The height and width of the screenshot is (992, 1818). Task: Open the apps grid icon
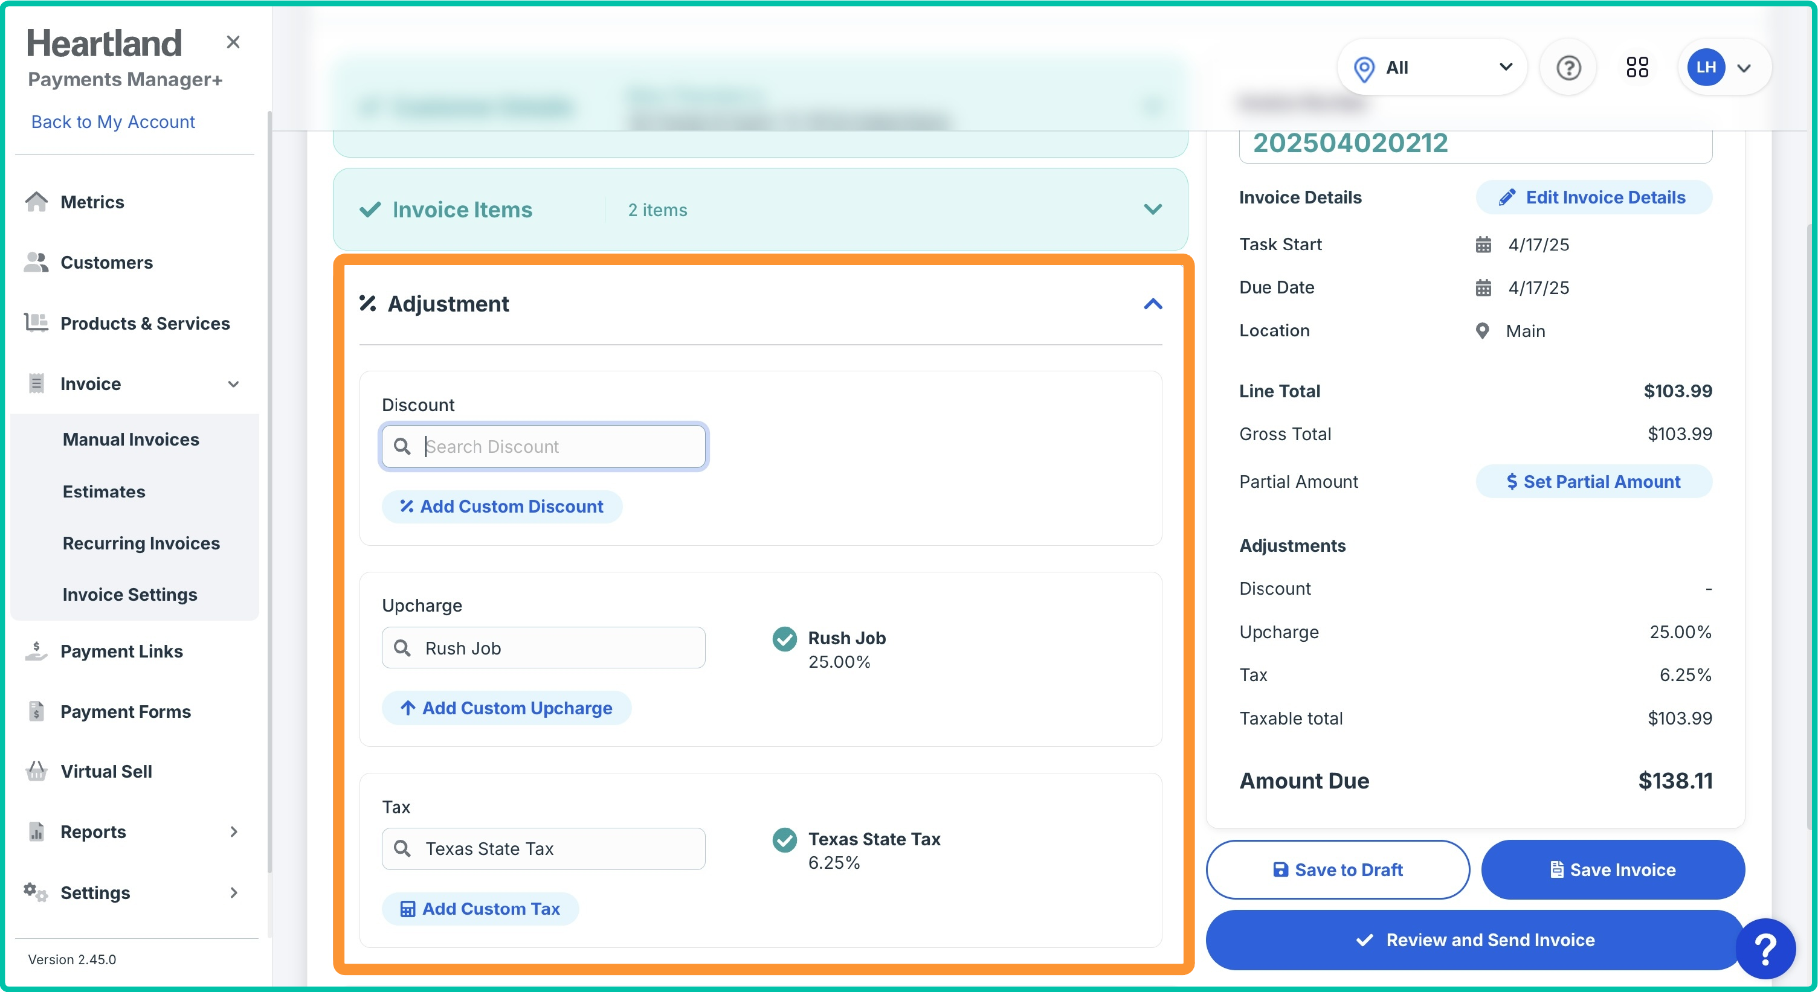tap(1637, 68)
